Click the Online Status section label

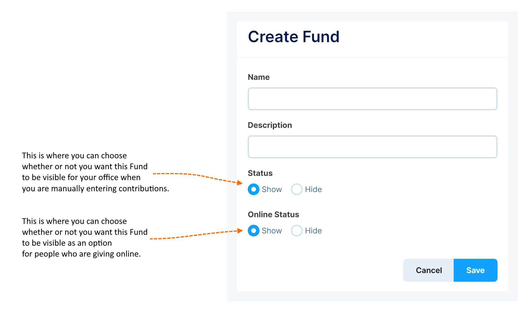coord(273,214)
